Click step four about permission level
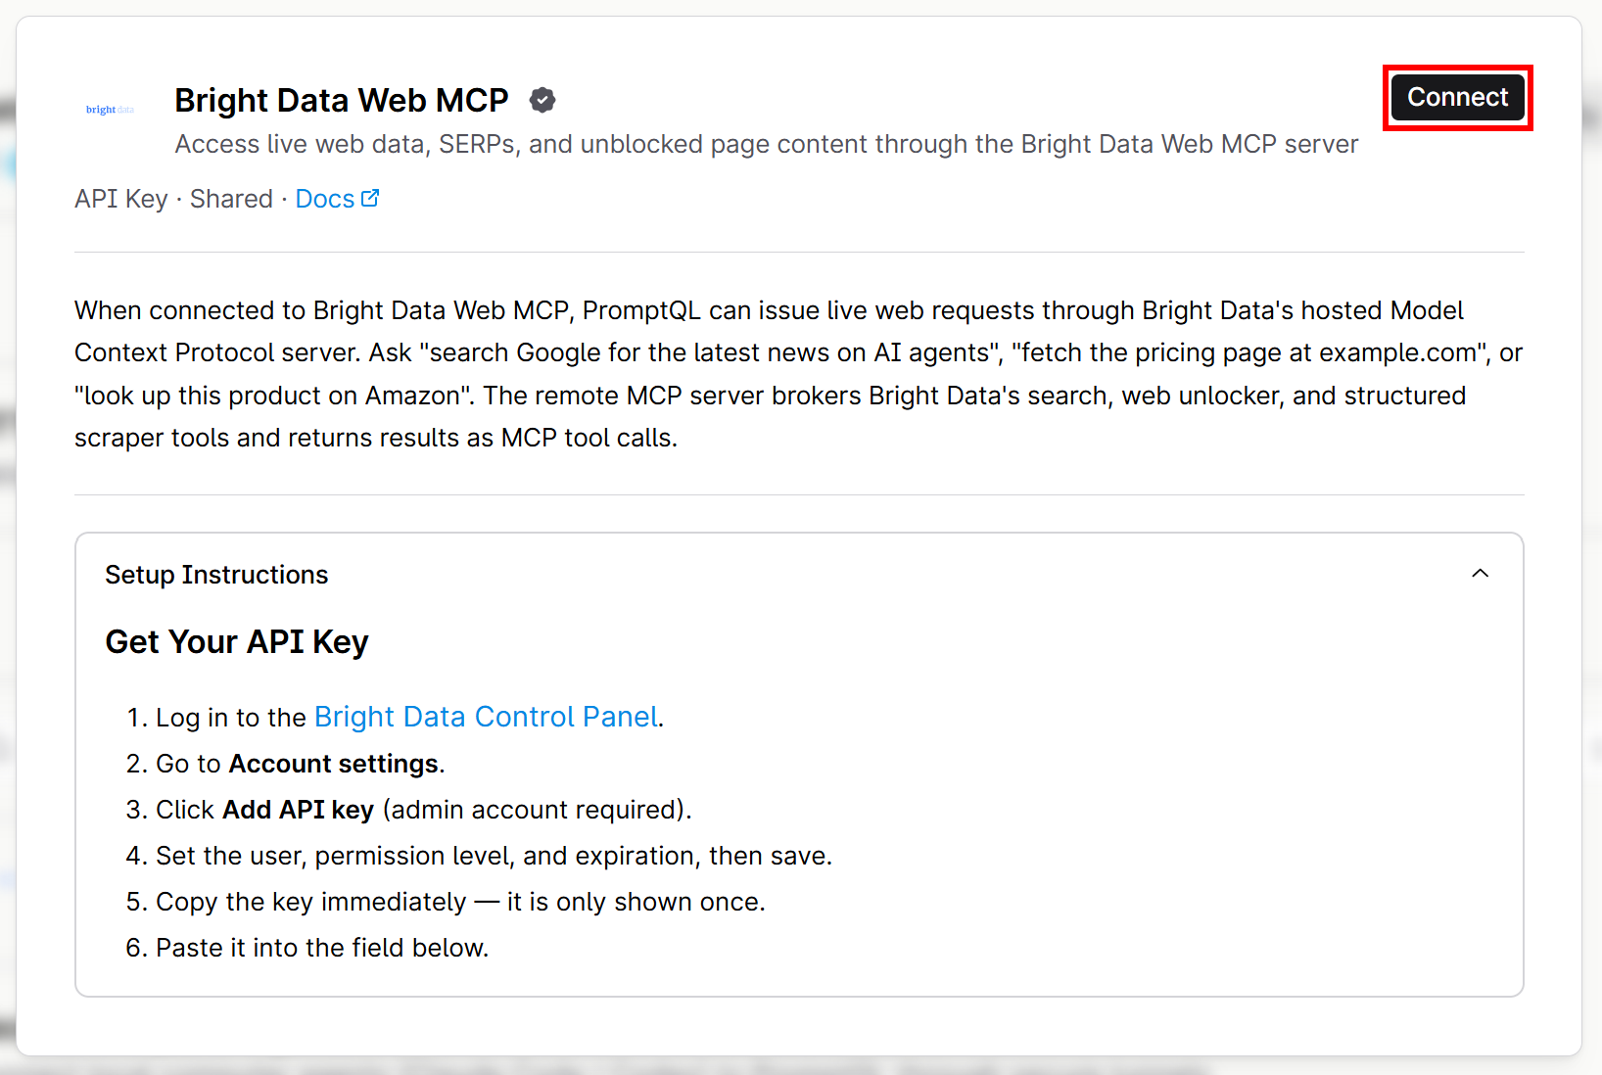 (x=479, y=856)
